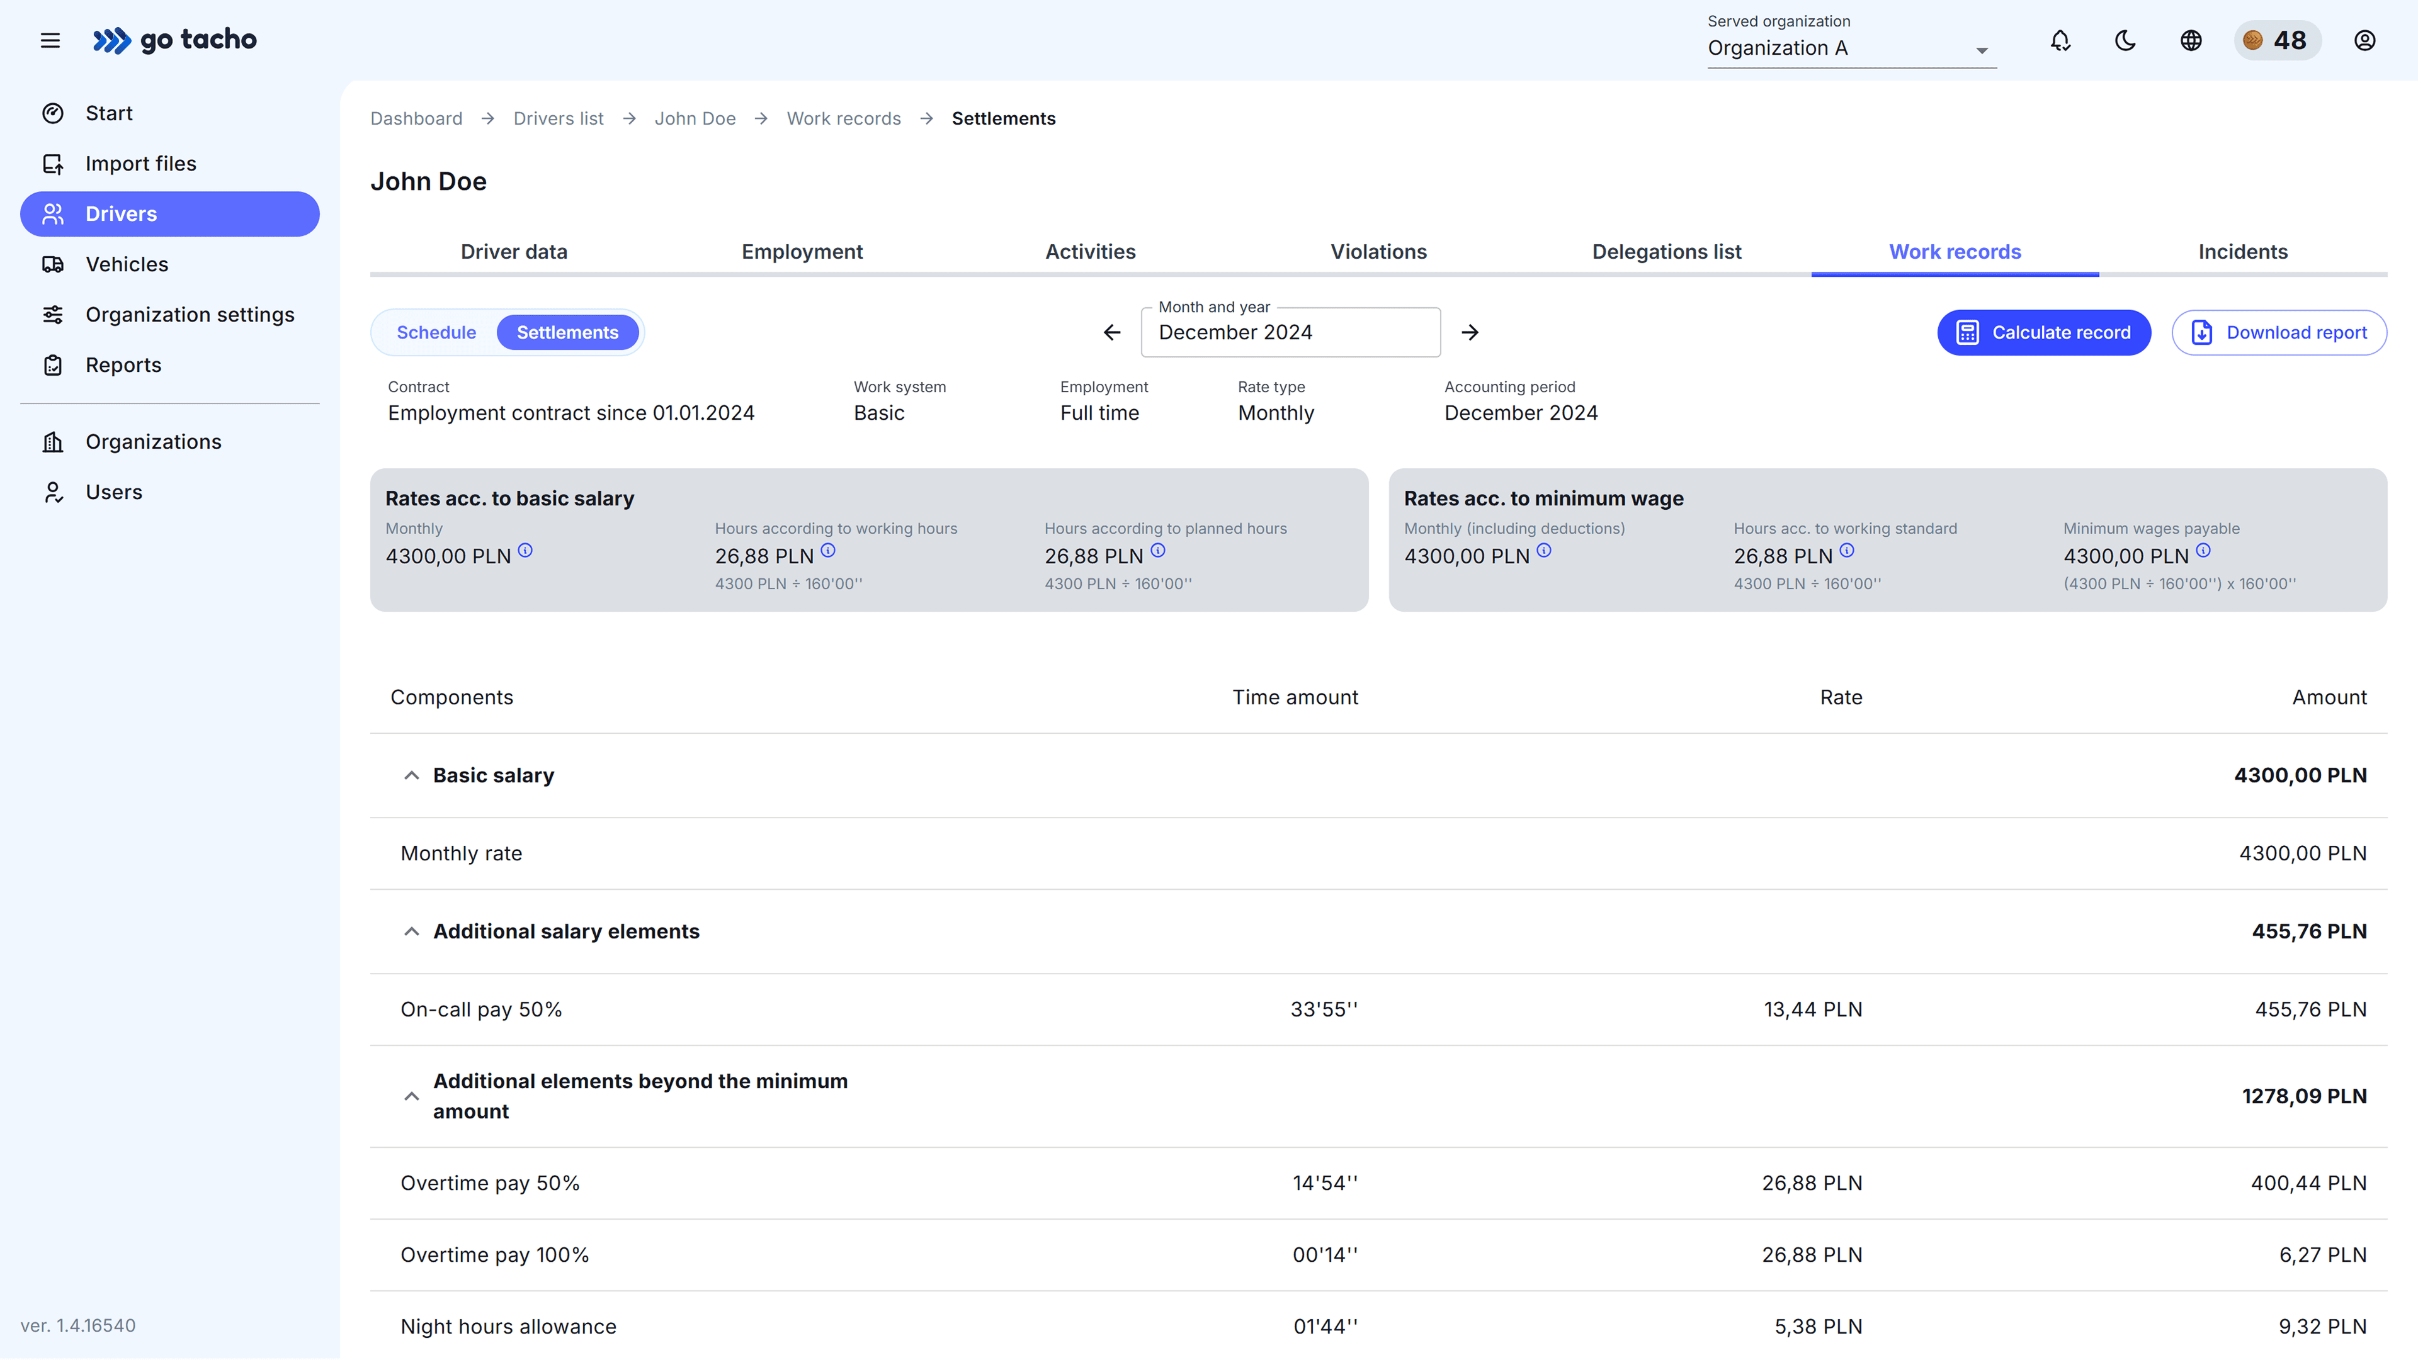
Task: Show info tooltip next to Monthly 4300,00 PLN rate
Action: pyautogui.click(x=526, y=551)
